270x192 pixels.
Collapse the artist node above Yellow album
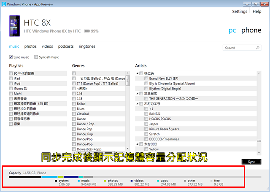tap(138, 144)
